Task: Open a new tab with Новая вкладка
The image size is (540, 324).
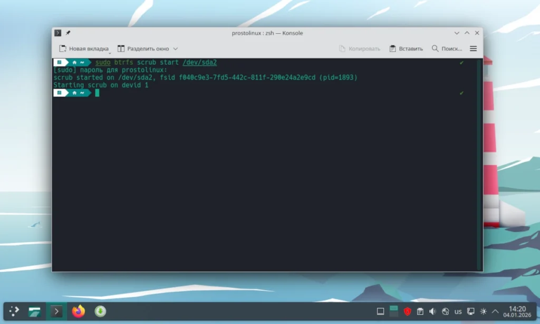Action: 84,49
